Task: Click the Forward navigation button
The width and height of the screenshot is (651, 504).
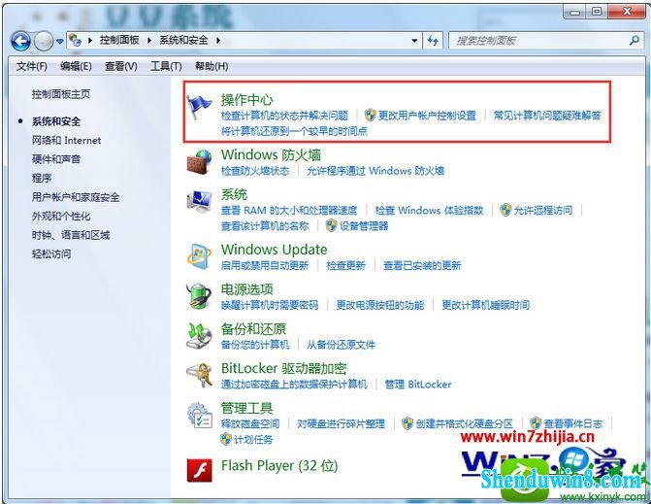Action: (44, 41)
